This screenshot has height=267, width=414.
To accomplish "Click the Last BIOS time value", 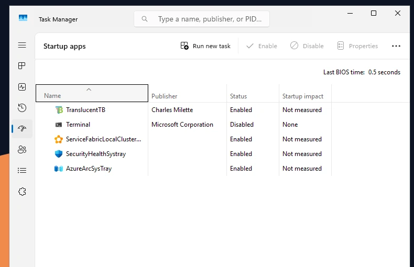I will coord(384,72).
